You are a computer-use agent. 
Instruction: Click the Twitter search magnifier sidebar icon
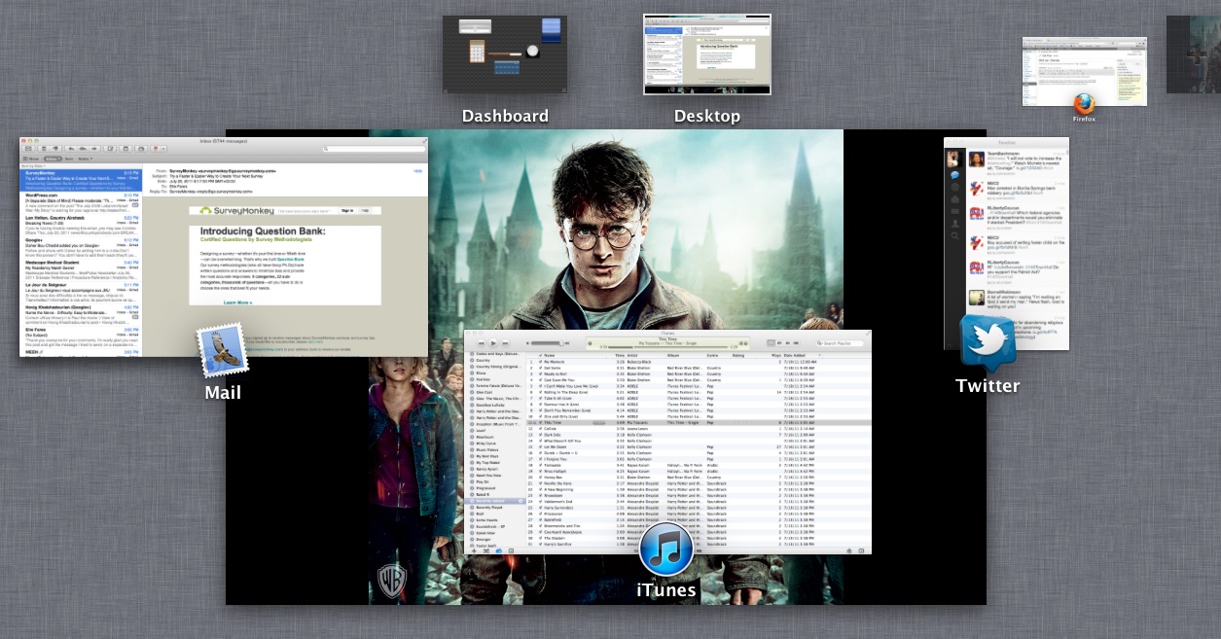[x=954, y=235]
